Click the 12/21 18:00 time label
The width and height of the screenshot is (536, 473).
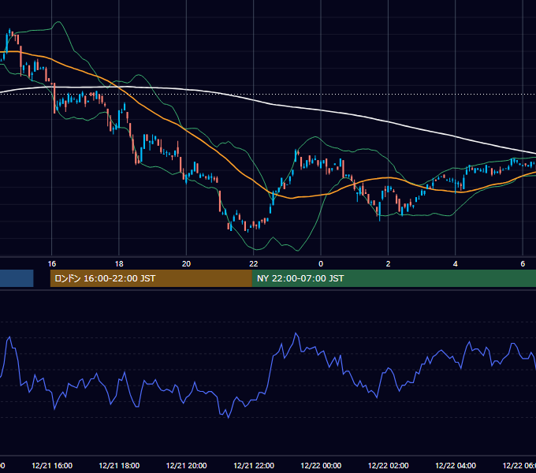pyautogui.click(x=119, y=466)
